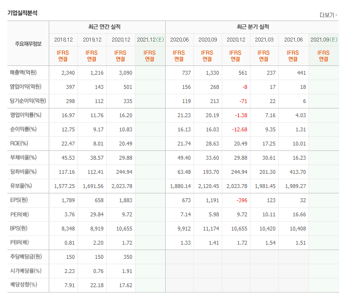Click the 22.18 payout ratio value
Viewport: 345px width, 294px height.
[97, 285]
